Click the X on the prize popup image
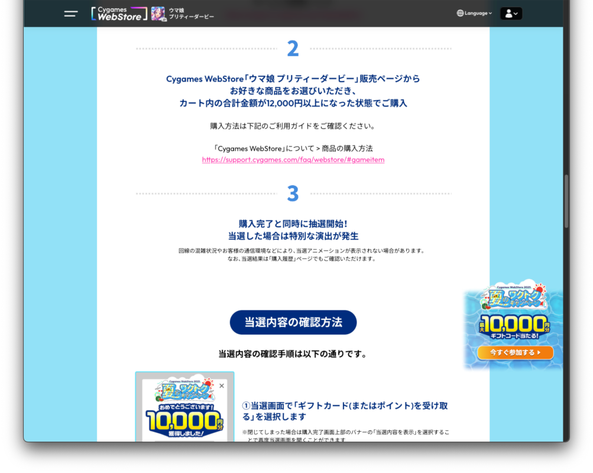Image resolution: width=593 pixels, height=473 pixels. [222, 385]
